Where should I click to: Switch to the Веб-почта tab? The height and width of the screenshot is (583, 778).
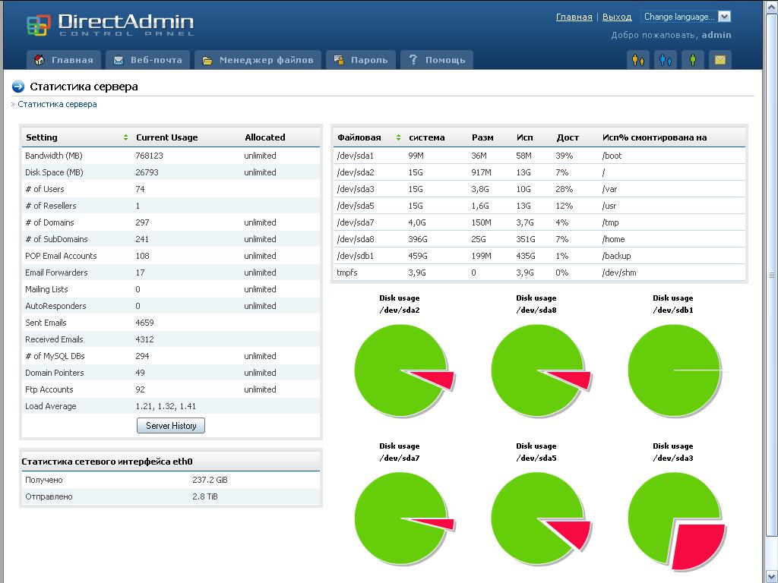click(148, 60)
